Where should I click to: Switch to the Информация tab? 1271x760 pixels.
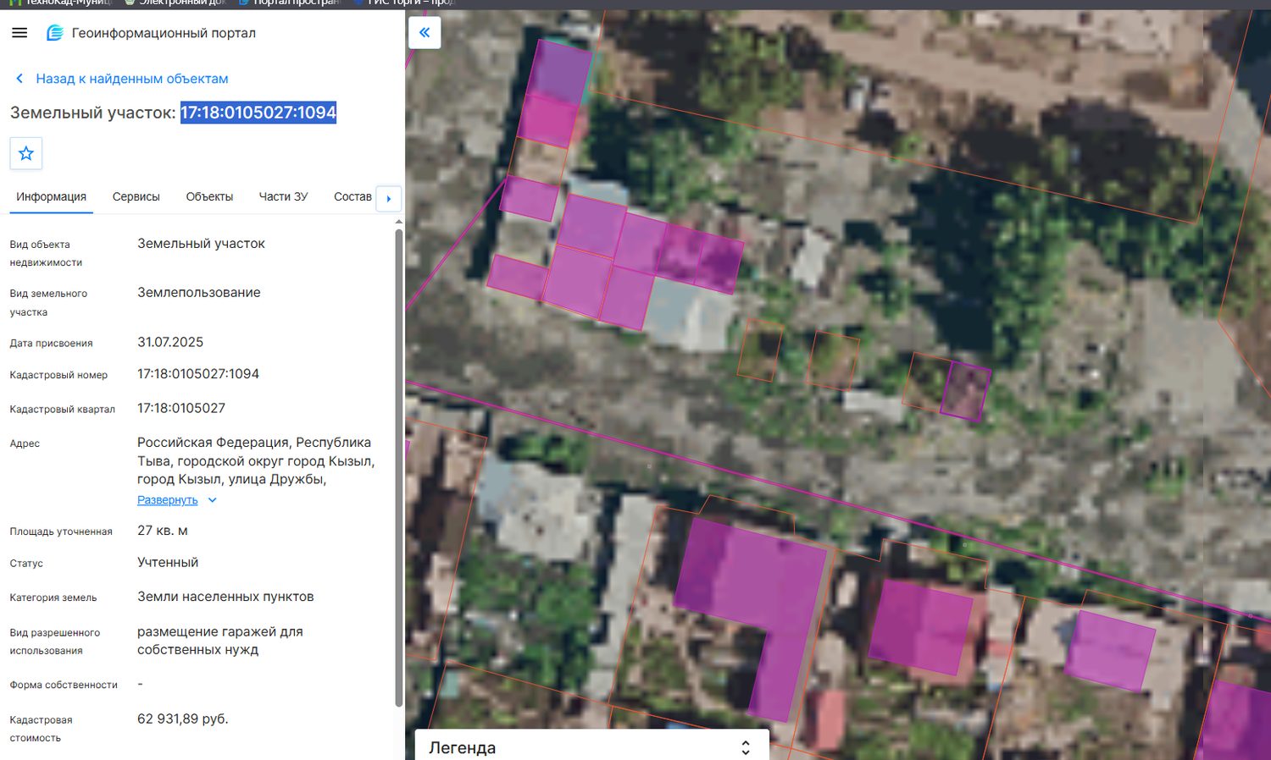[x=51, y=196]
